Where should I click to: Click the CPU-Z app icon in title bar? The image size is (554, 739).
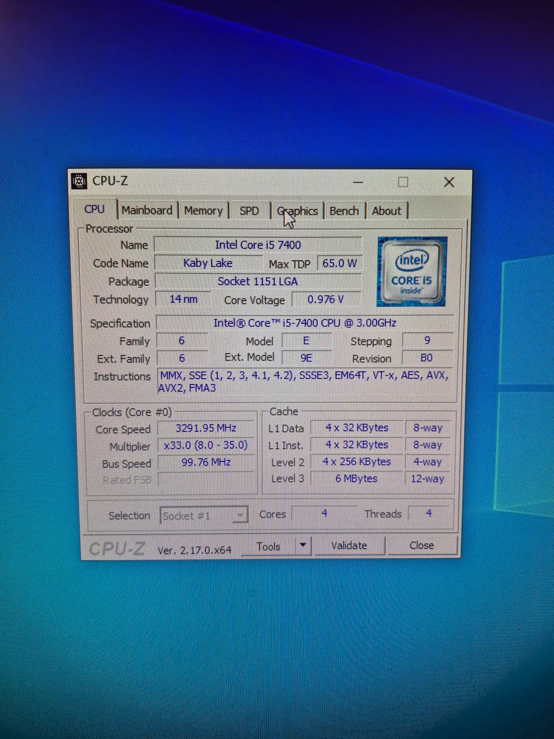79,181
